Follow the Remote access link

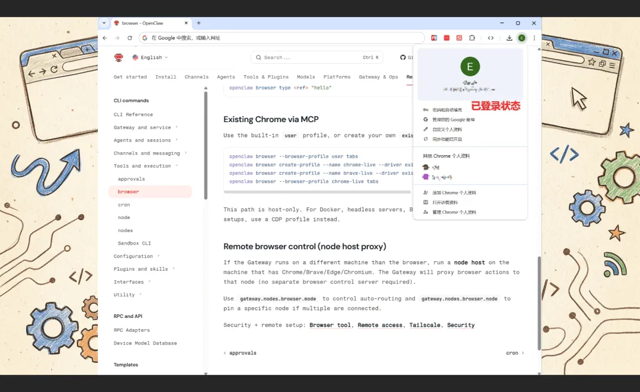click(380, 325)
